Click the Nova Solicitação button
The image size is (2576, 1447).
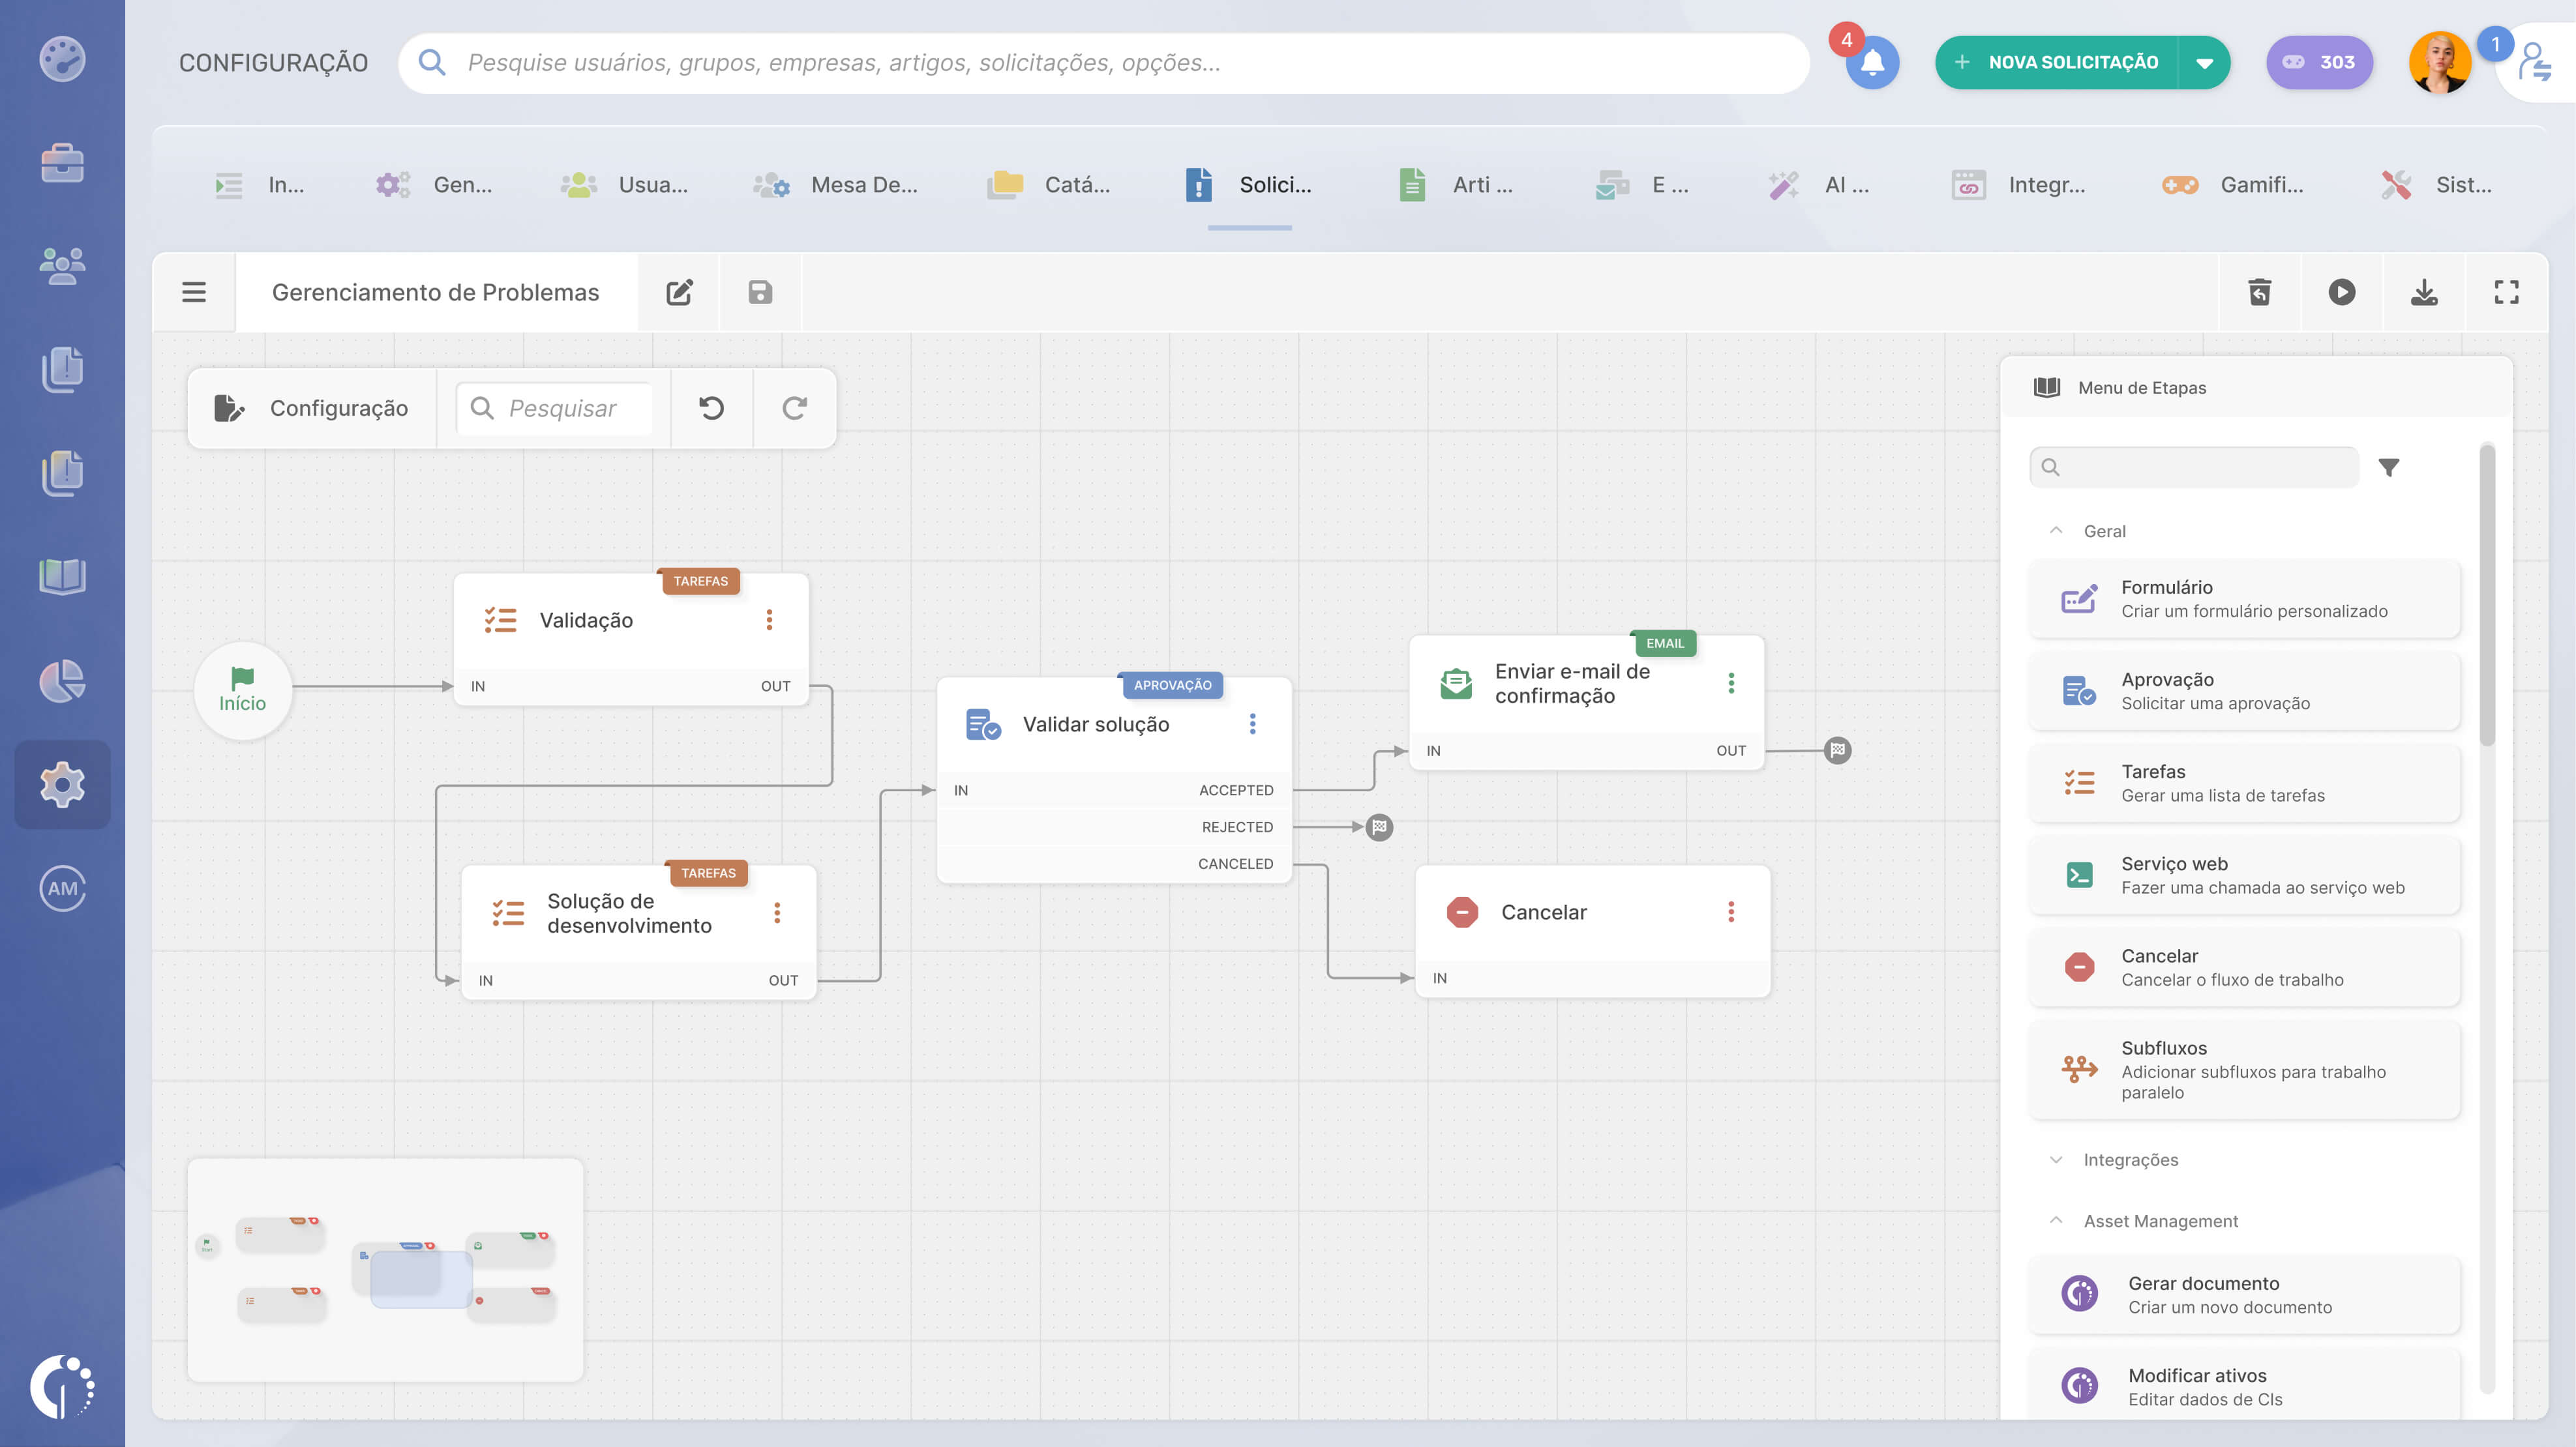point(2056,62)
